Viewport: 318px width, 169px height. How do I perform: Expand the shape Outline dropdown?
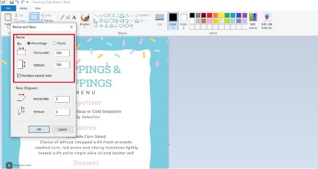tap(144, 15)
